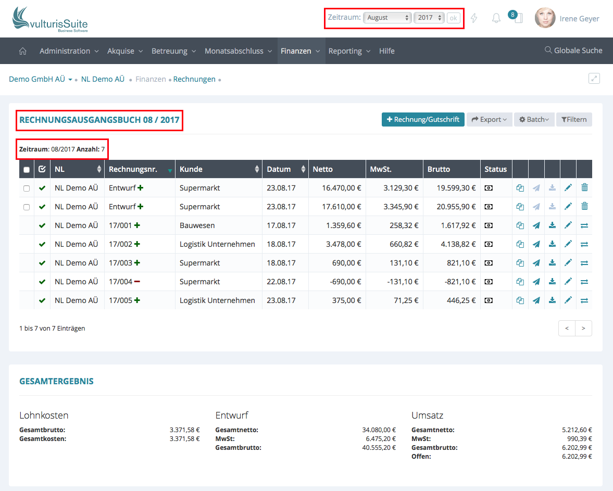Toggle the select-all checkbox in table header
Screen dimensions: 613x491
click(27, 170)
